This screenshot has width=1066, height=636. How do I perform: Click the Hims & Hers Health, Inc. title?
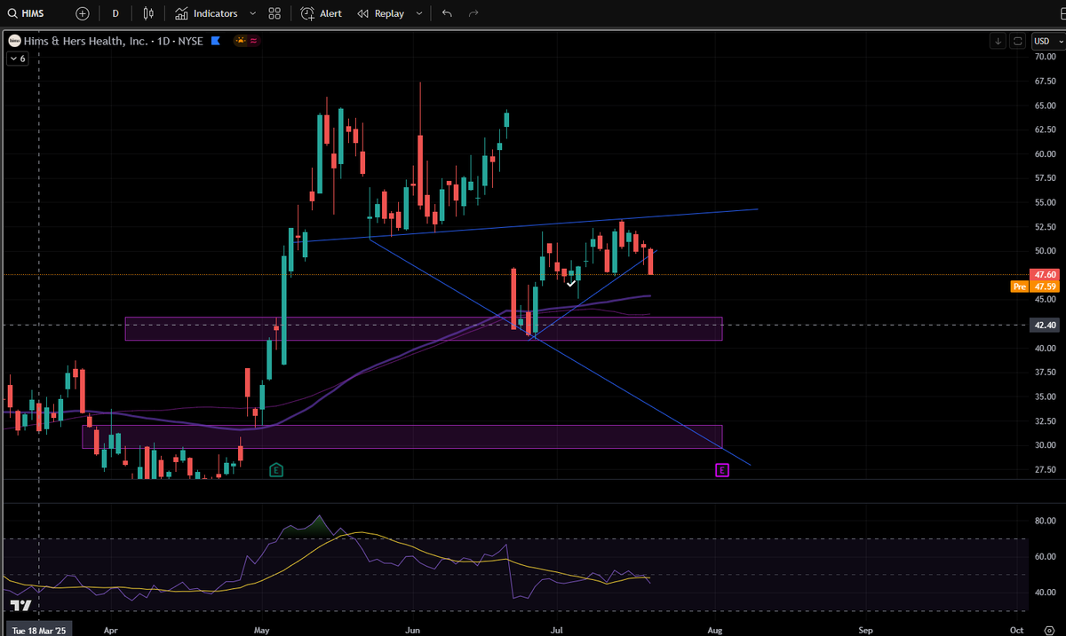point(85,41)
